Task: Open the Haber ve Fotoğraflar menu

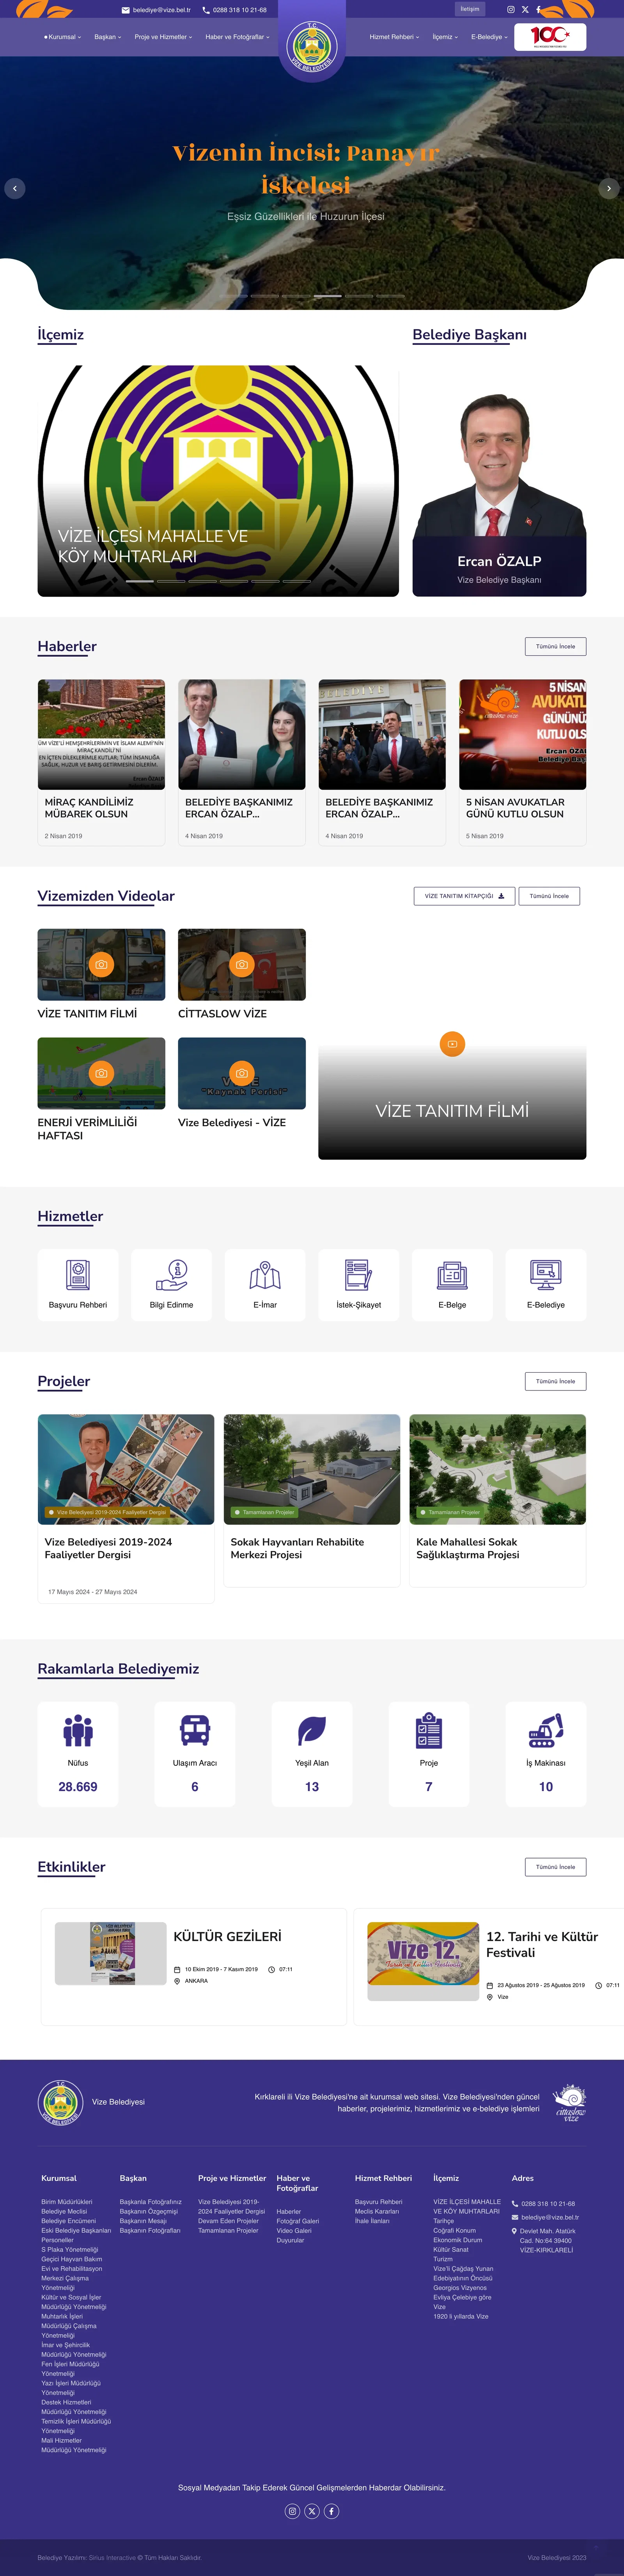Action: (237, 37)
